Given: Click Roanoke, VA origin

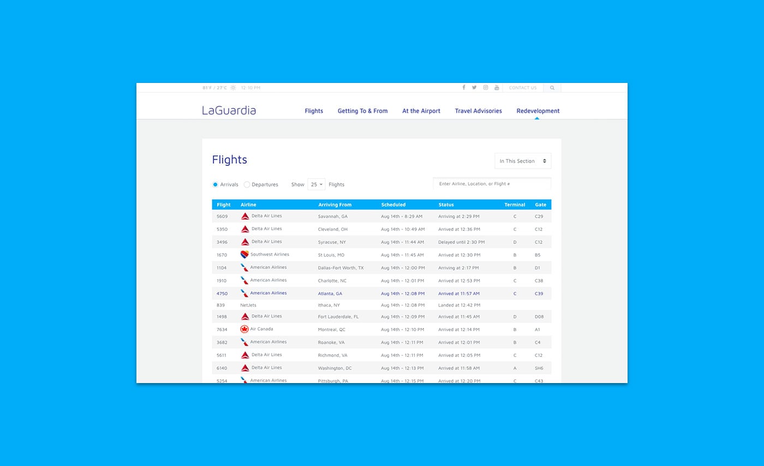Looking at the screenshot, I should click(x=331, y=343).
